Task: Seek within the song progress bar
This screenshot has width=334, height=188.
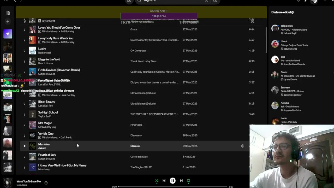Action: coord(172,187)
